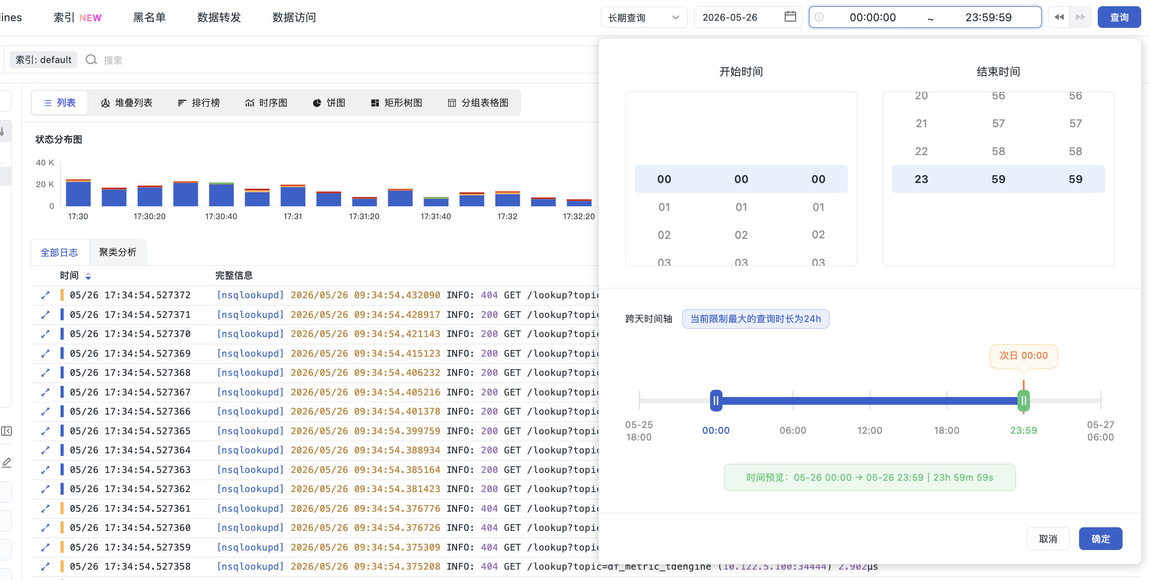The width and height of the screenshot is (1150, 580).
Task: Open the 长期查询 dropdown
Action: click(x=644, y=18)
